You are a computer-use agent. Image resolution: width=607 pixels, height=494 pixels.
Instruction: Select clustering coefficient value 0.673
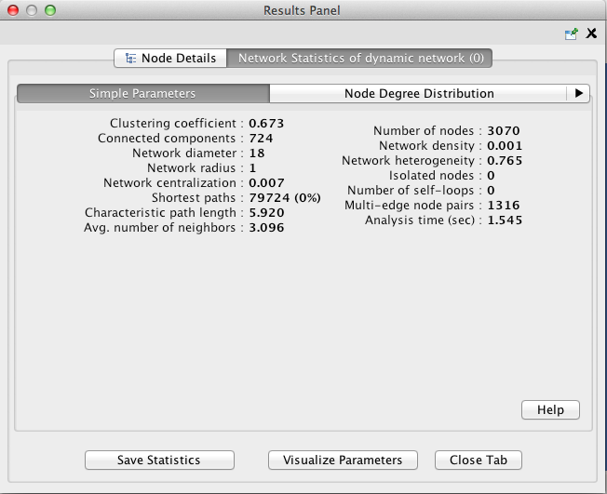pyautogui.click(x=266, y=124)
